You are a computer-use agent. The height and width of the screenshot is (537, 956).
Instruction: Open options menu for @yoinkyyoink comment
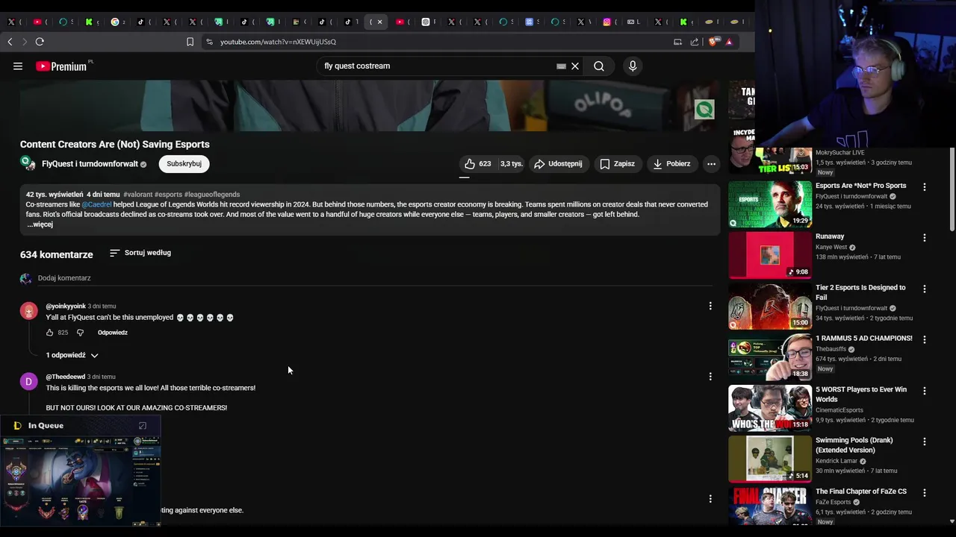(x=710, y=306)
